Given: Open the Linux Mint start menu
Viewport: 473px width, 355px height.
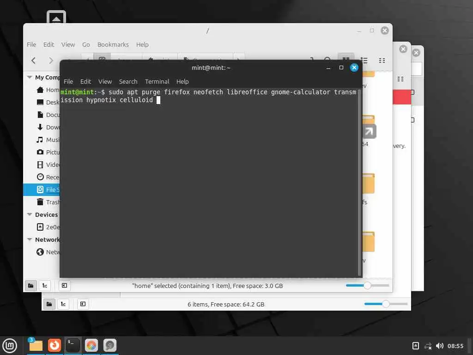Looking at the screenshot, I should (x=10, y=346).
